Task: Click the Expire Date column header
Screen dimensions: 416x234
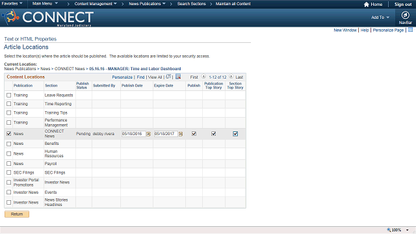Action: click(x=163, y=85)
